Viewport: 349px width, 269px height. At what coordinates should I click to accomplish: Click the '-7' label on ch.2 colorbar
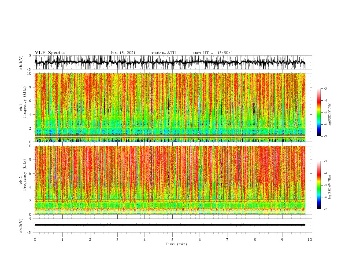click(325, 209)
